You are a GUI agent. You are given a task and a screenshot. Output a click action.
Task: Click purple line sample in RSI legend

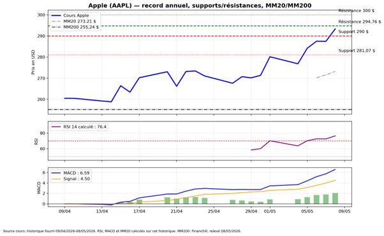coord(56,127)
